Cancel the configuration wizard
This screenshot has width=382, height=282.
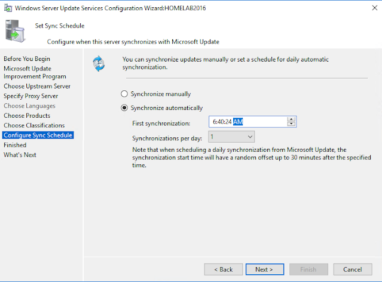(353, 269)
